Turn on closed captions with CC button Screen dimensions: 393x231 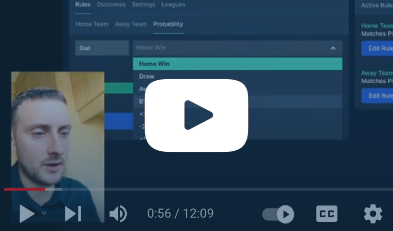coord(327,214)
